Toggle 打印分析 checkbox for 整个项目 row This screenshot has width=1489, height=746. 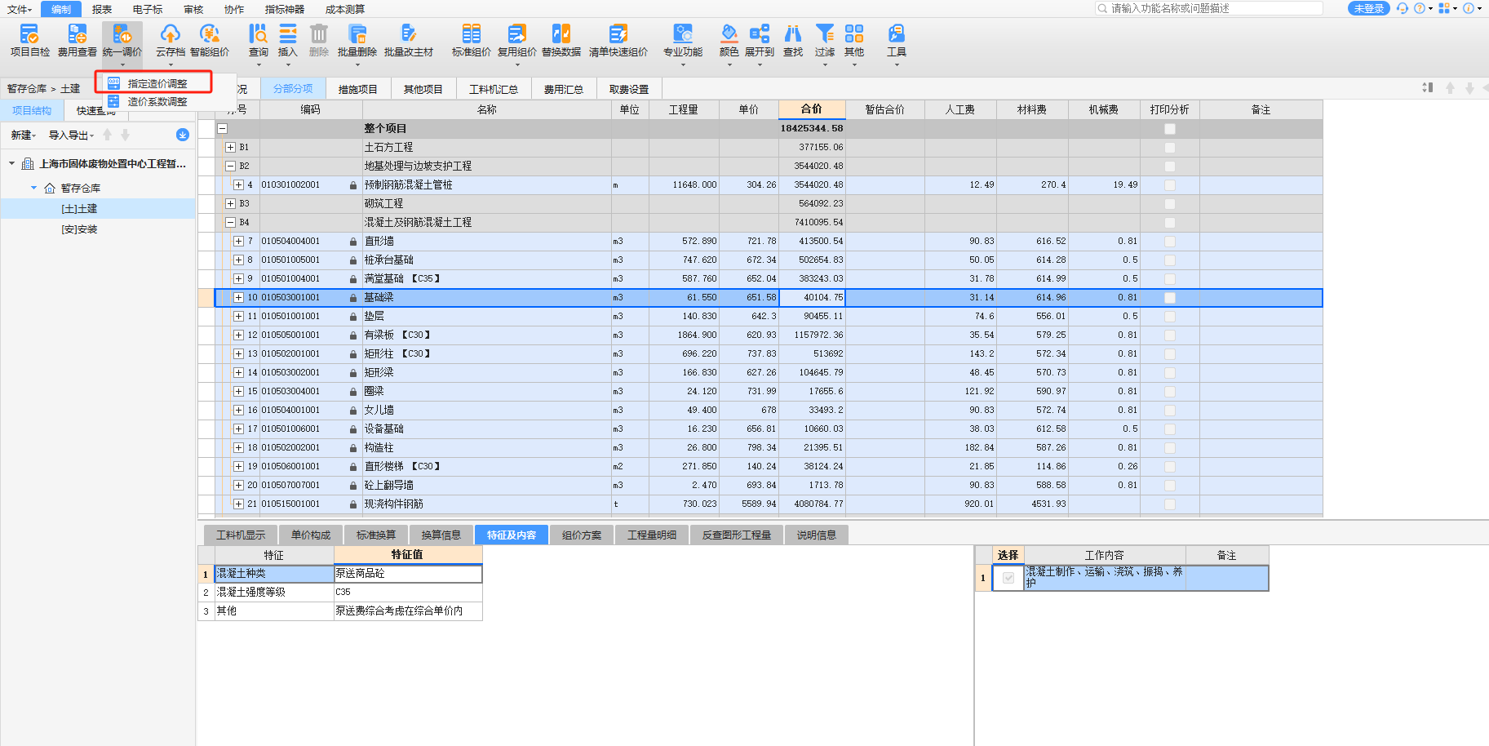point(1170,129)
